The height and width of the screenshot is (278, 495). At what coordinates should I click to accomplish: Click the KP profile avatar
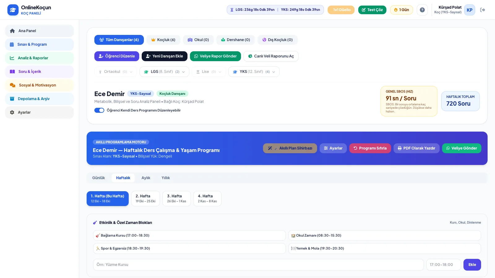pyautogui.click(x=469, y=10)
